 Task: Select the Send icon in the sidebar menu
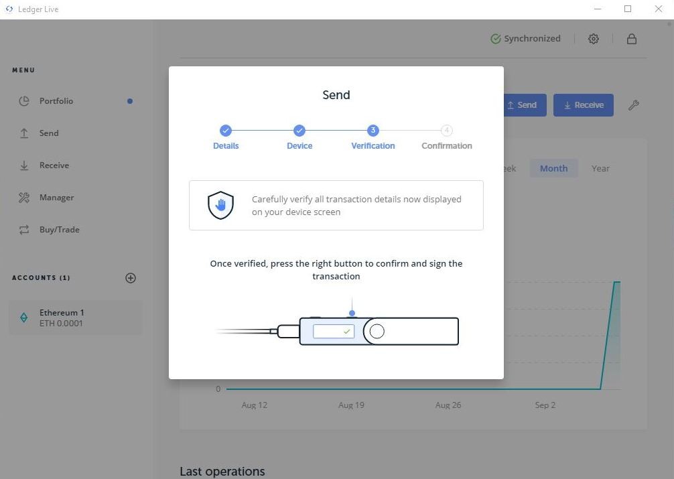25,133
